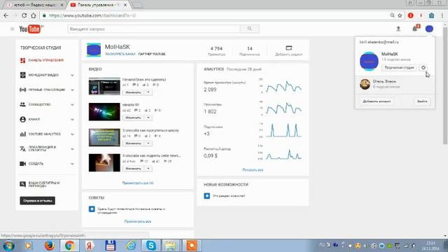Click Edit button for first video
This screenshot has height=252, width=448.
[x=134, y=92]
